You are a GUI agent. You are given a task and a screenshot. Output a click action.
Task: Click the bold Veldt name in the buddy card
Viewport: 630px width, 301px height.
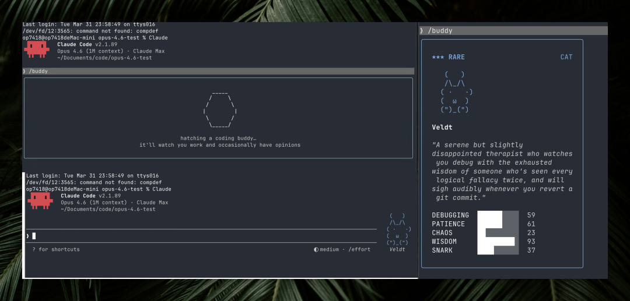(442, 127)
